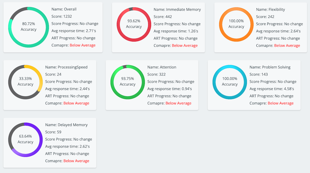Image resolution: width=310 pixels, height=173 pixels.
Task: Click the purple Delayed Memory accuracy ring
Action: click(x=25, y=139)
